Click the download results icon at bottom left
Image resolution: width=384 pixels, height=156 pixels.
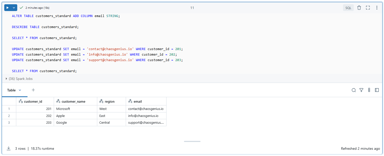pyautogui.click(x=8, y=148)
